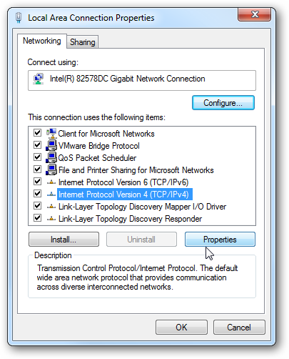Confirm the dialog with OK
The image size is (289, 359).
[181, 328]
